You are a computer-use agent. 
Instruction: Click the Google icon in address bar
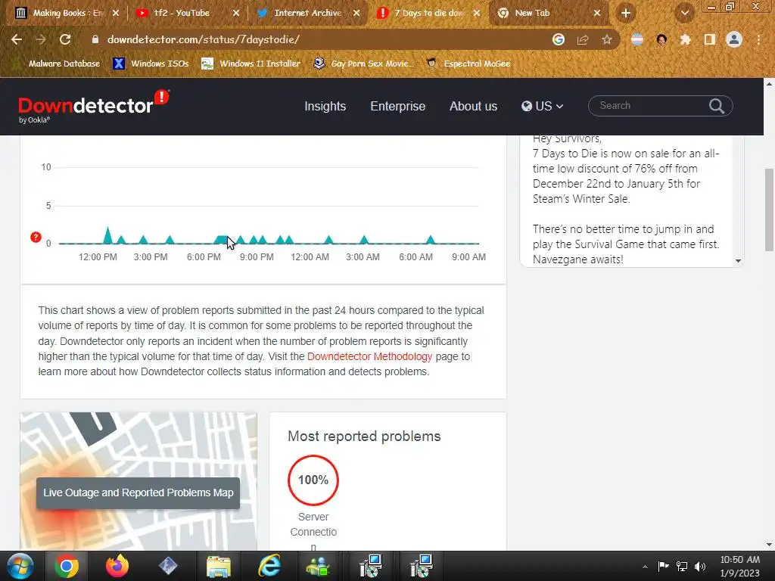[559, 39]
